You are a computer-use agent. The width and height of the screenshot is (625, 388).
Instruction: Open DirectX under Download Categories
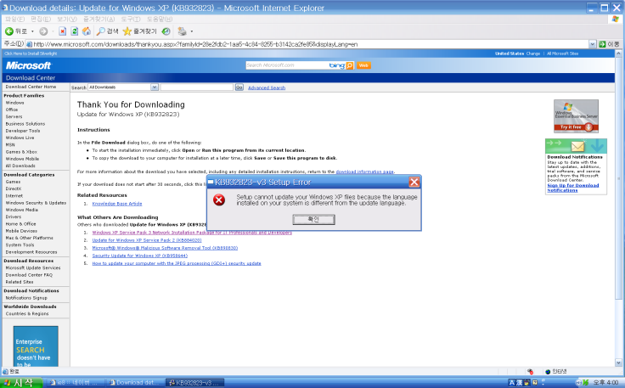coord(14,188)
